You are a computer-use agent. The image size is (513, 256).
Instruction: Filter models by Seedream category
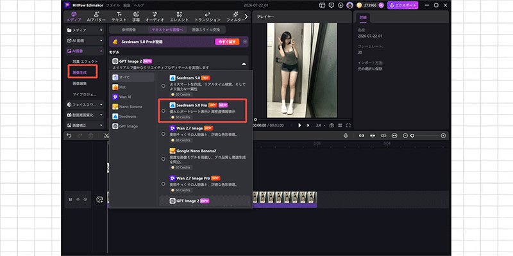tap(133, 116)
